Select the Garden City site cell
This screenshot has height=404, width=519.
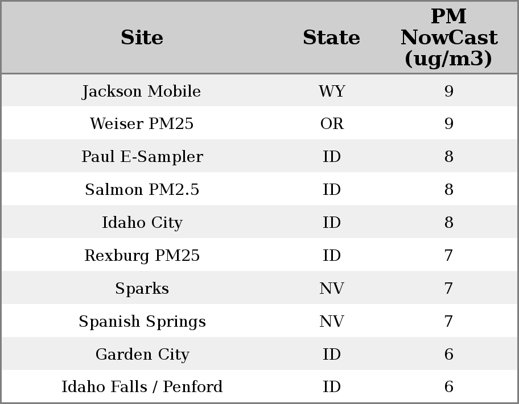142,355
